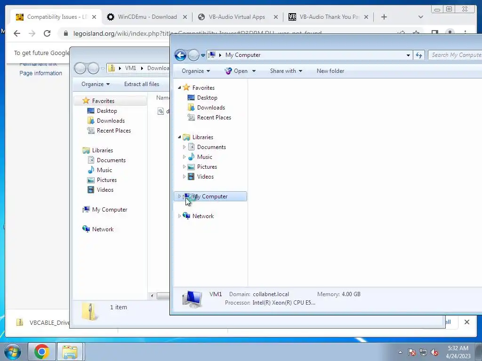Open the Organize menu in My Computer window

coord(196,71)
